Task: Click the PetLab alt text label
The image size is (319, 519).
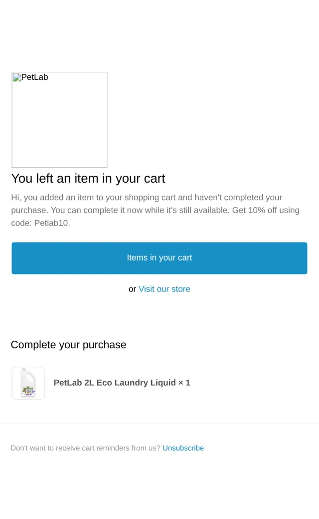Action: pos(35,77)
